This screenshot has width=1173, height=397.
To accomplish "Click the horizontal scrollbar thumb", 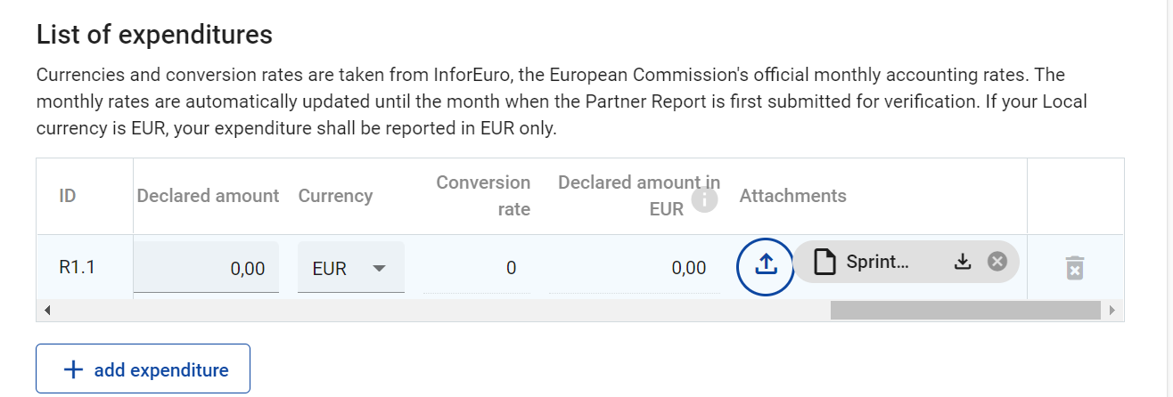I will [x=964, y=310].
